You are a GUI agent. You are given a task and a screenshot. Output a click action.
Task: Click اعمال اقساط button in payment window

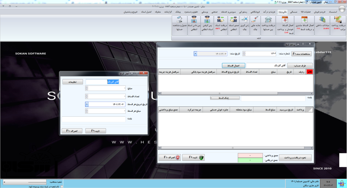233,65
